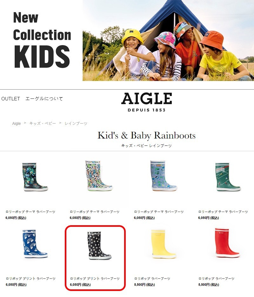This screenshot has width=254, height=297.
Task: Click the red boot 5,500円 price
Action: point(209,285)
